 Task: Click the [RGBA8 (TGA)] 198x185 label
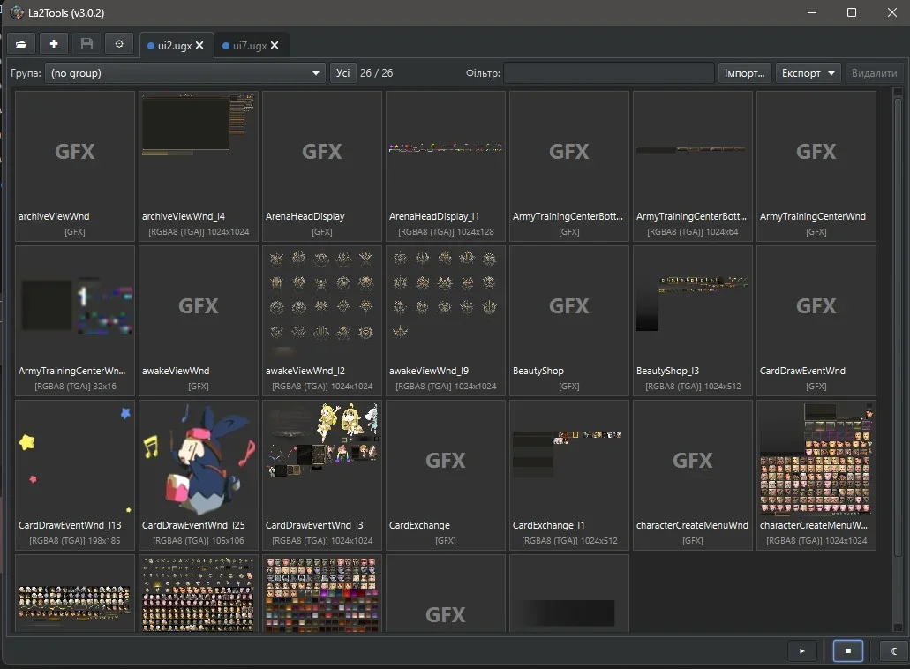(75, 540)
